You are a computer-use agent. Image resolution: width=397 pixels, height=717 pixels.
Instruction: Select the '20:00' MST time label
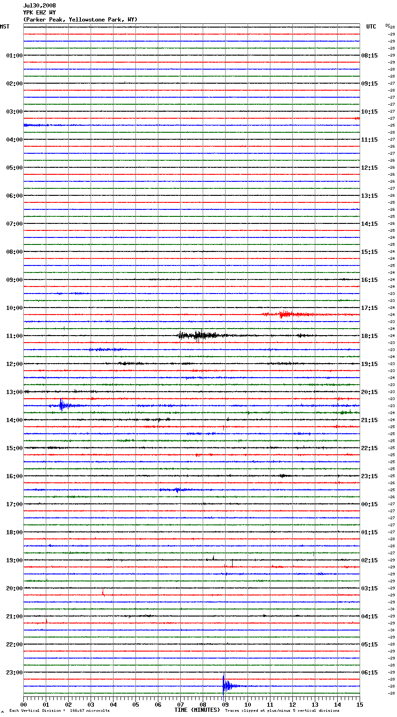[14, 588]
